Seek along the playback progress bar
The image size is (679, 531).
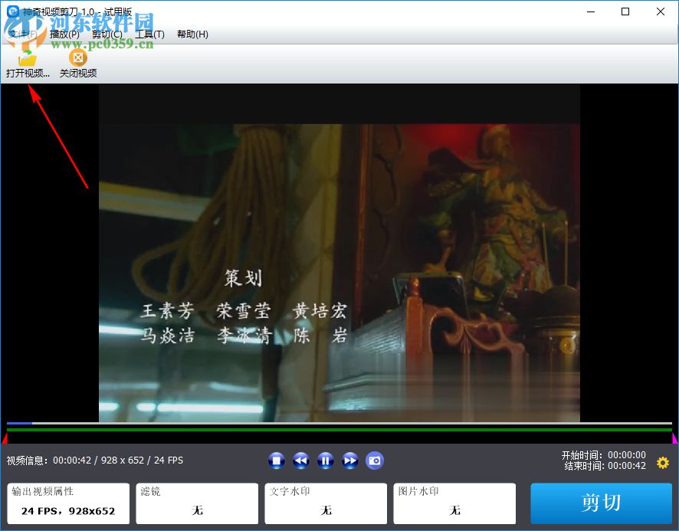pos(339,423)
